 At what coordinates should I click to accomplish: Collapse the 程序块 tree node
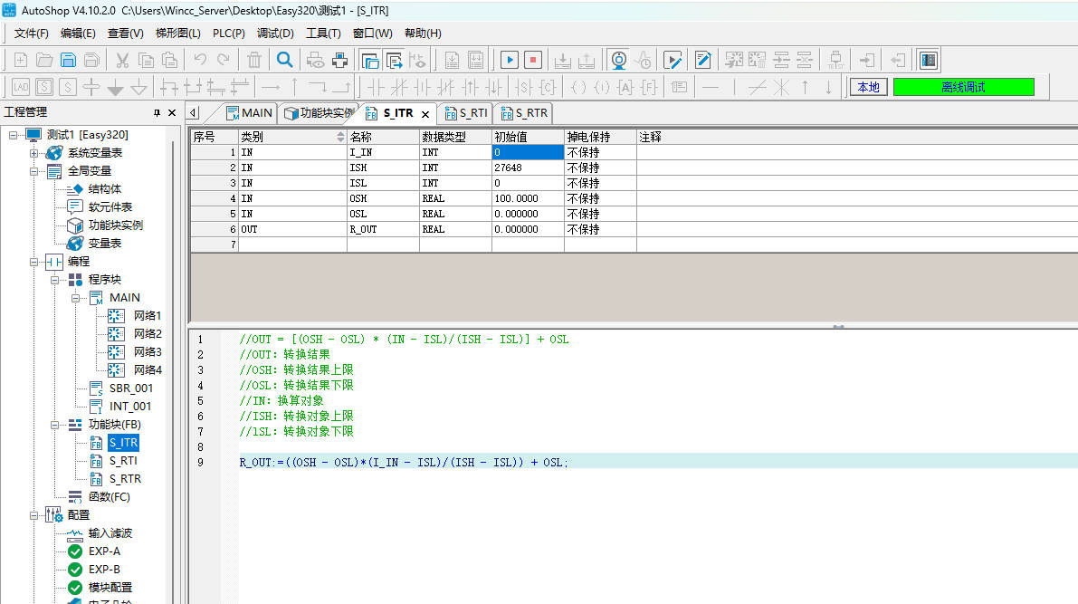55,280
